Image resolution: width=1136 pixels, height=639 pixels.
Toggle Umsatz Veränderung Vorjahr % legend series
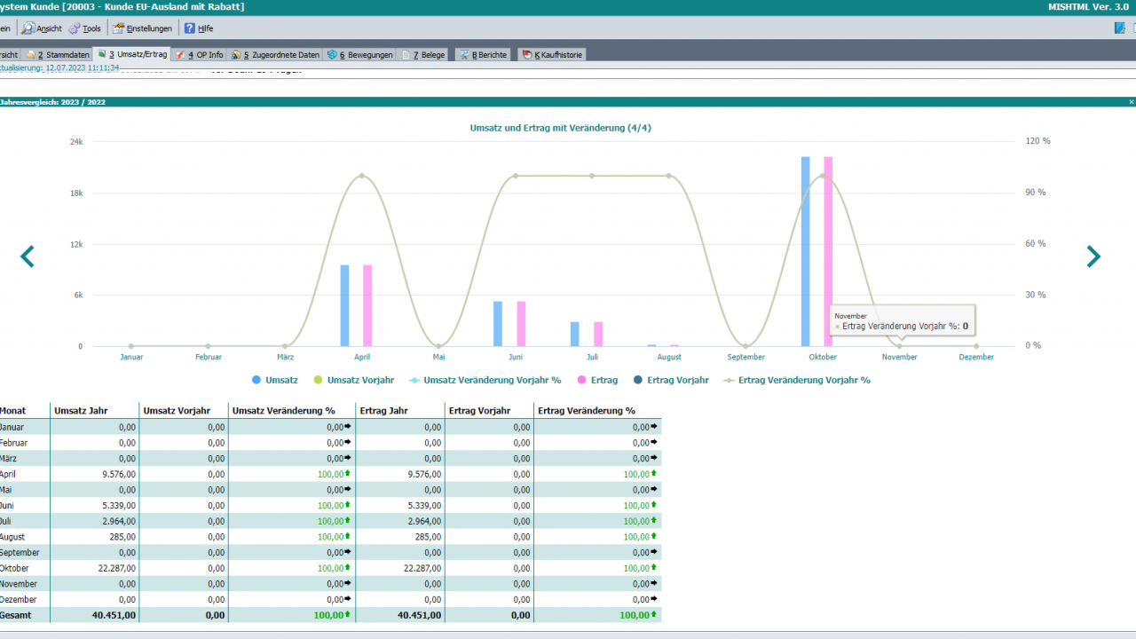(485, 380)
